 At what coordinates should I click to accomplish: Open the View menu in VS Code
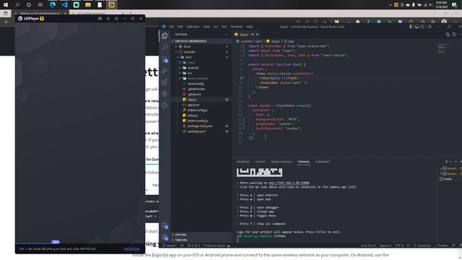pos(206,27)
